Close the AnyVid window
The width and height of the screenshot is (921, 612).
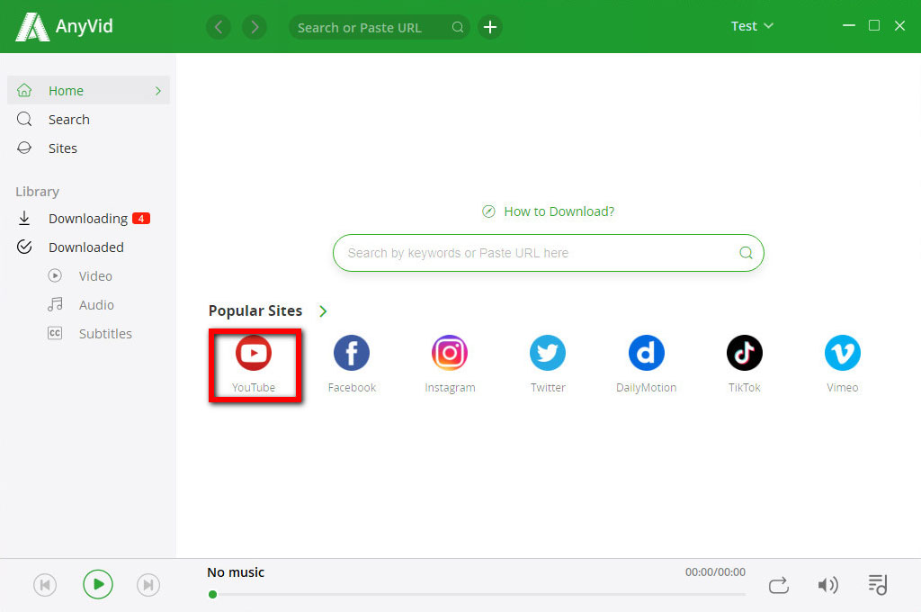point(899,26)
